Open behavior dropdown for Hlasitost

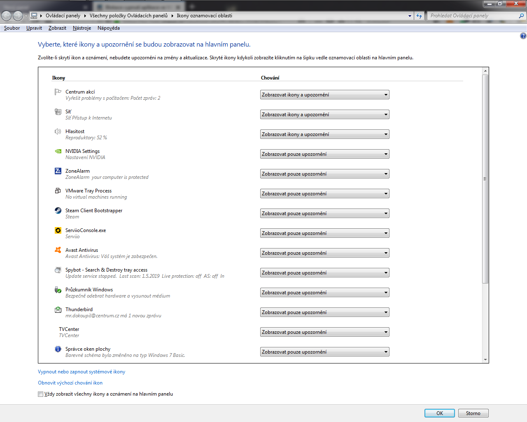click(x=325, y=134)
